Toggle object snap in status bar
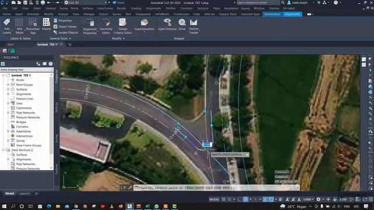 tap(271, 199)
